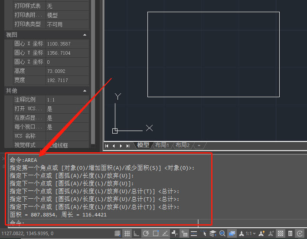307x239 pixels.
Task: Close command window with X icon
Action: coord(3,158)
